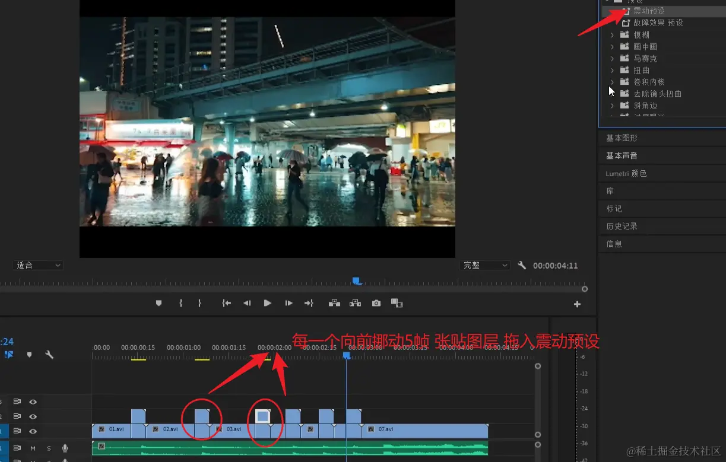Toggle V3 track eye visibility

[33, 402]
